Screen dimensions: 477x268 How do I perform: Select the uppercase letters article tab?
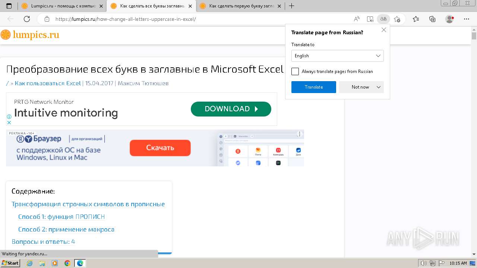point(151,6)
